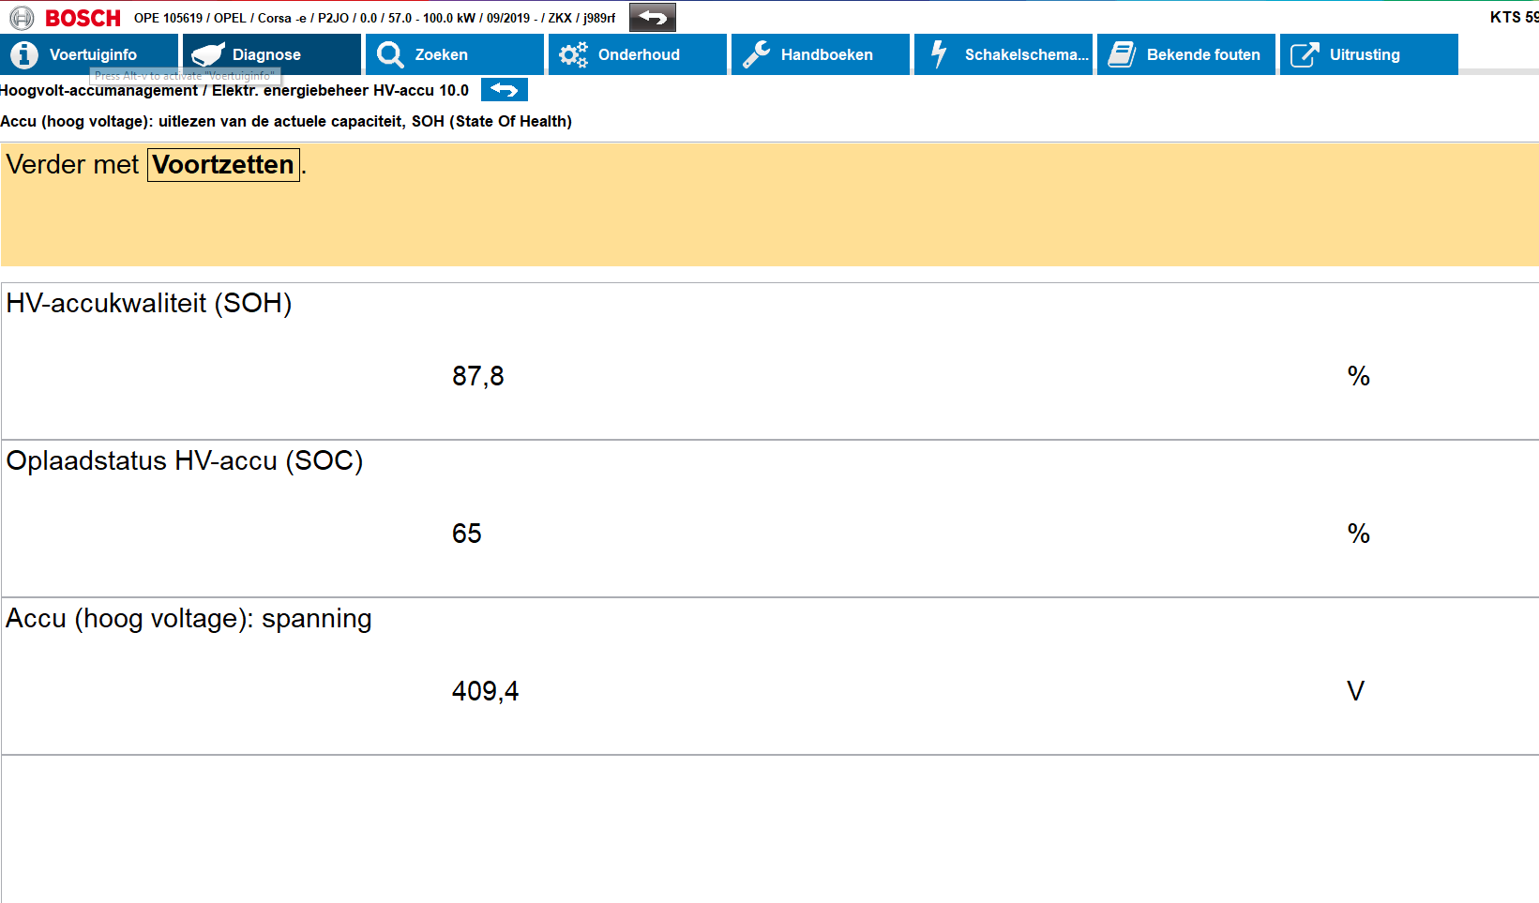Click the Opel Corsa-e vehicle identification text
This screenshot has width=1539, height=903.
click(374, 18)
